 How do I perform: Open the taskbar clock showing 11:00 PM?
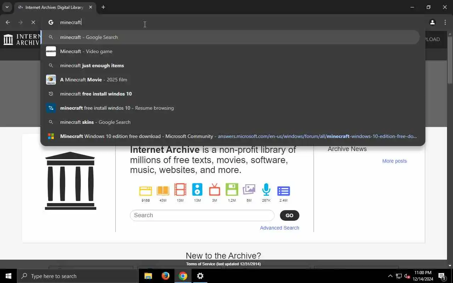(423, 276)
